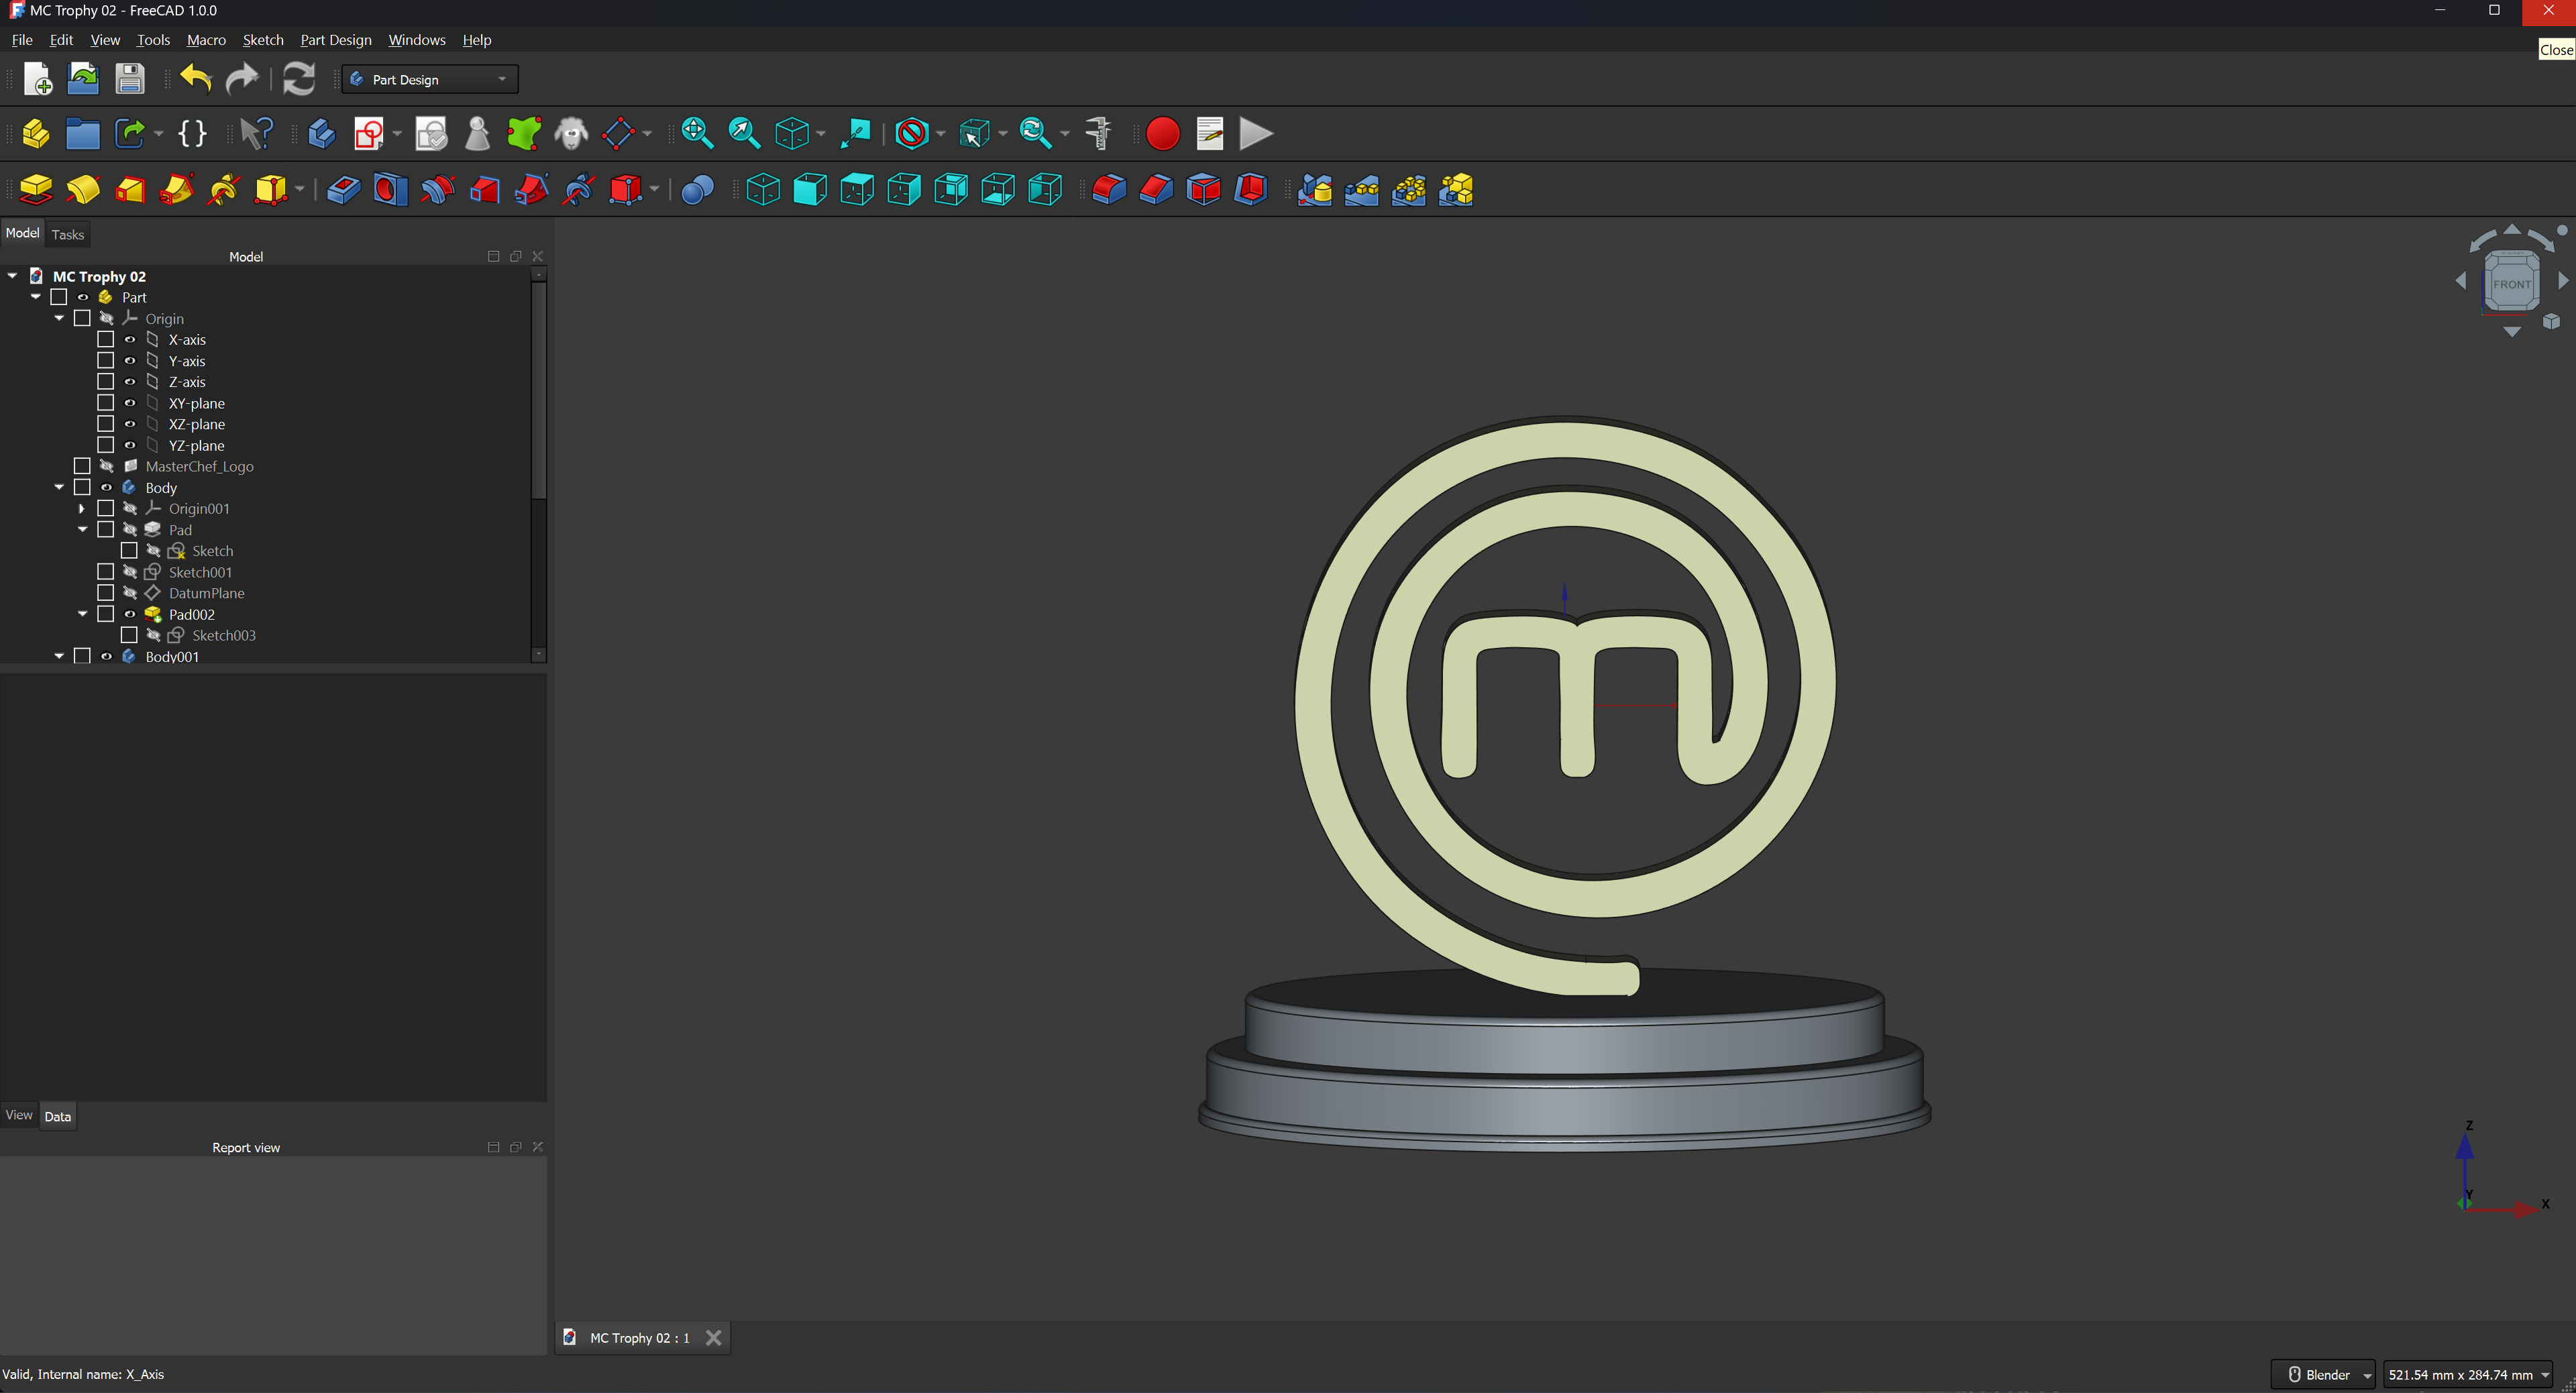2576x1393 pixels.
Task: Click Fit Selection zoom icon
Action: tap(744, 133)
